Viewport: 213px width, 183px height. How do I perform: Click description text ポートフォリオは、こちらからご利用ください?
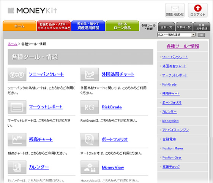tap(111, 153)
